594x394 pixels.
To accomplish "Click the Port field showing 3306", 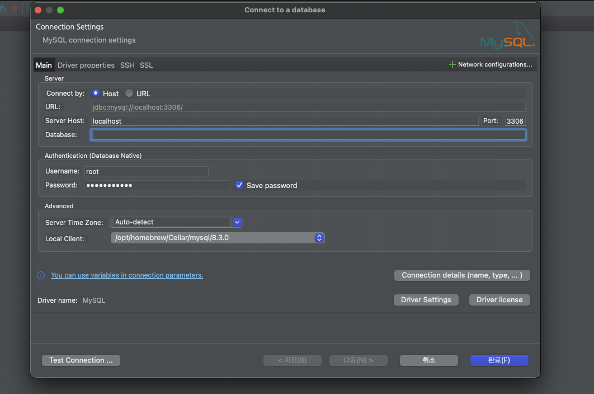I will [515, 121].
